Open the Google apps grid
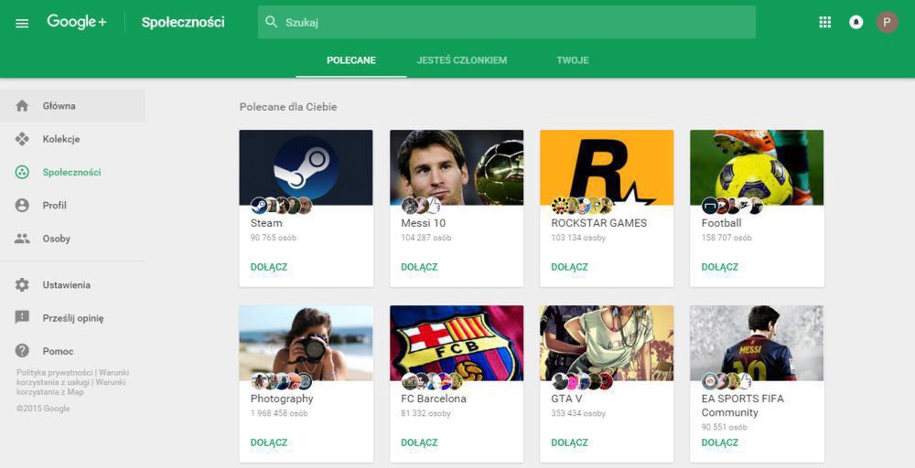 824,22
